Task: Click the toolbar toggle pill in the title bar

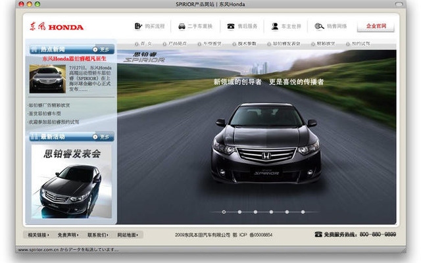Action: 399,4
